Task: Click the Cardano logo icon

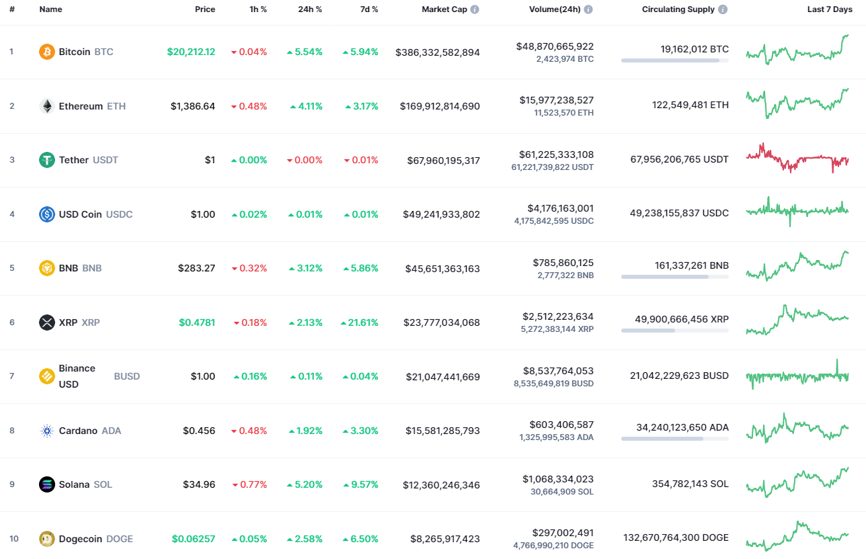Action: [x=46, y=431]
